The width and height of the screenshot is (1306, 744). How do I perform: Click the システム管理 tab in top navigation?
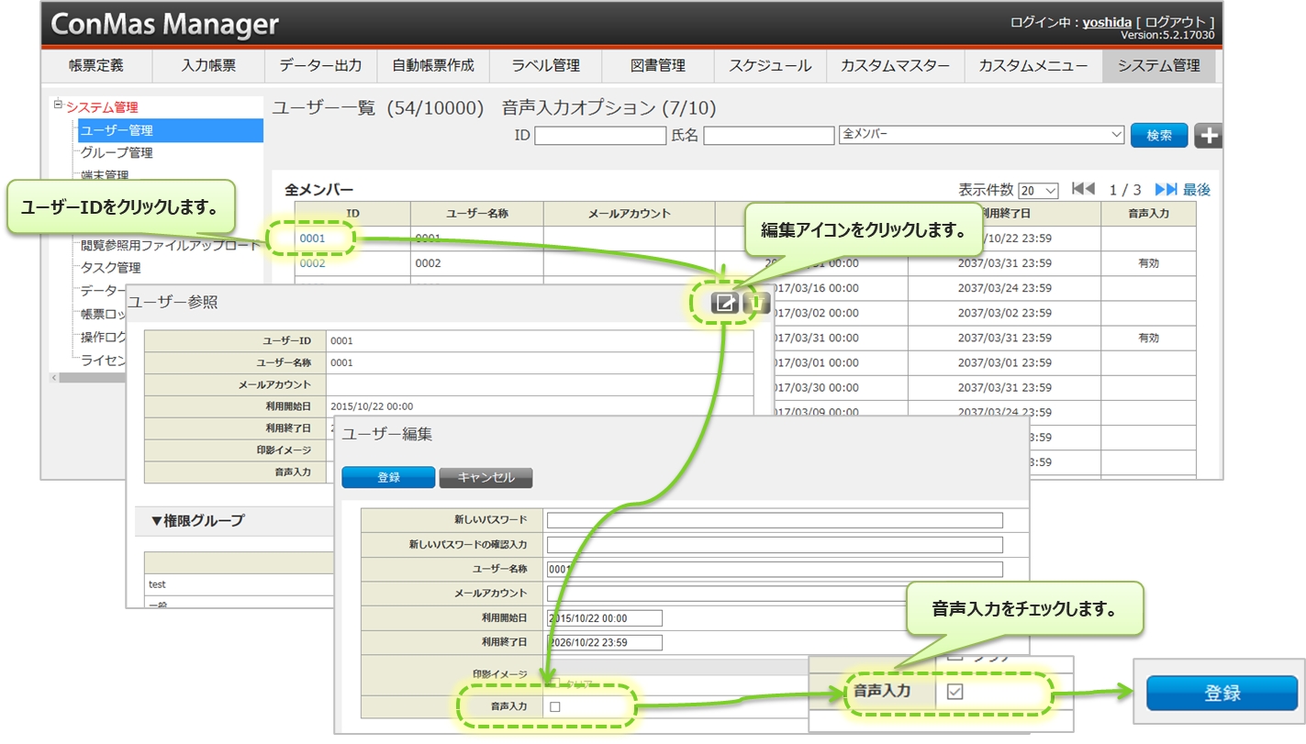(x=1158, y=66)
